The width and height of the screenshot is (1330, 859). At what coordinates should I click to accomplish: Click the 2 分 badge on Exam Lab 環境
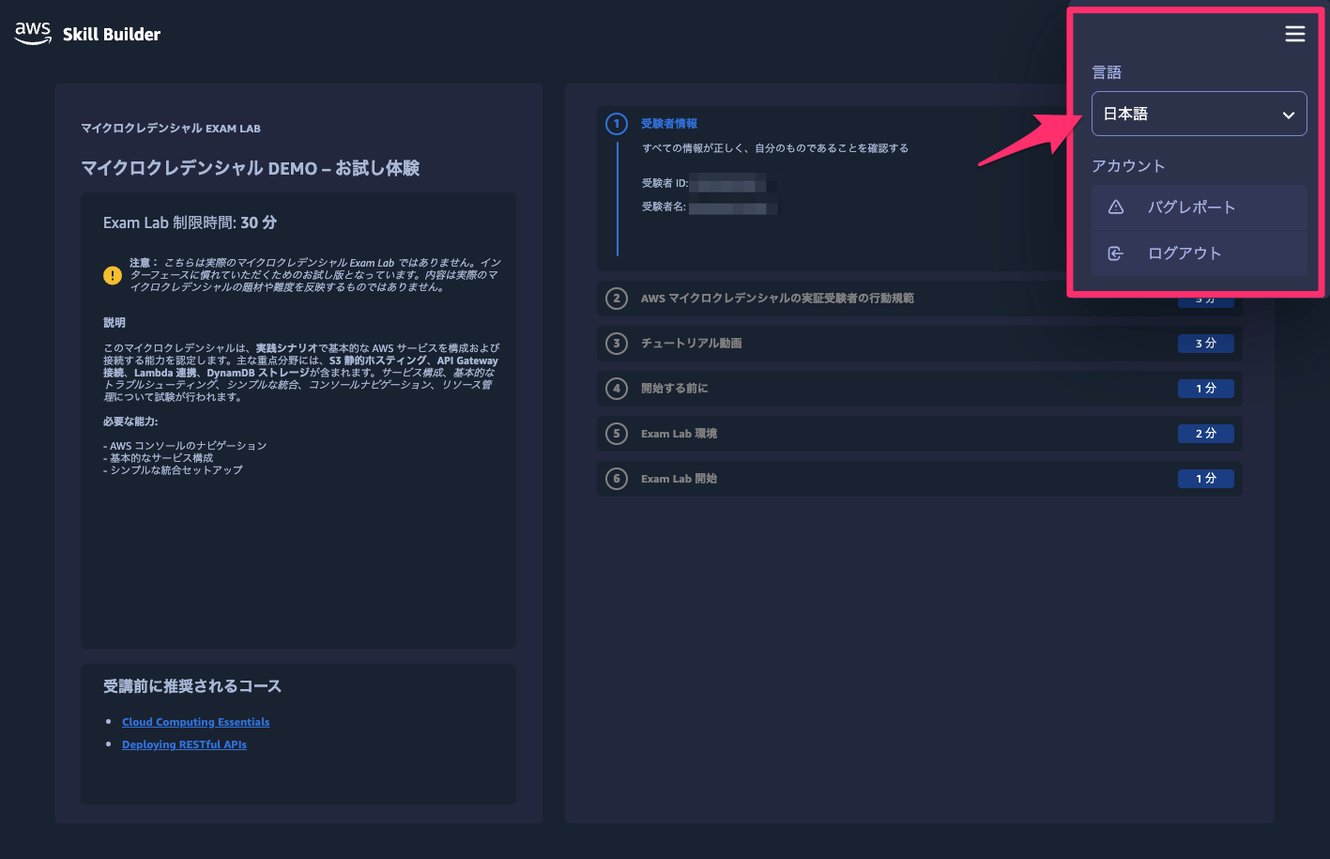click(x=1206, y=434)
